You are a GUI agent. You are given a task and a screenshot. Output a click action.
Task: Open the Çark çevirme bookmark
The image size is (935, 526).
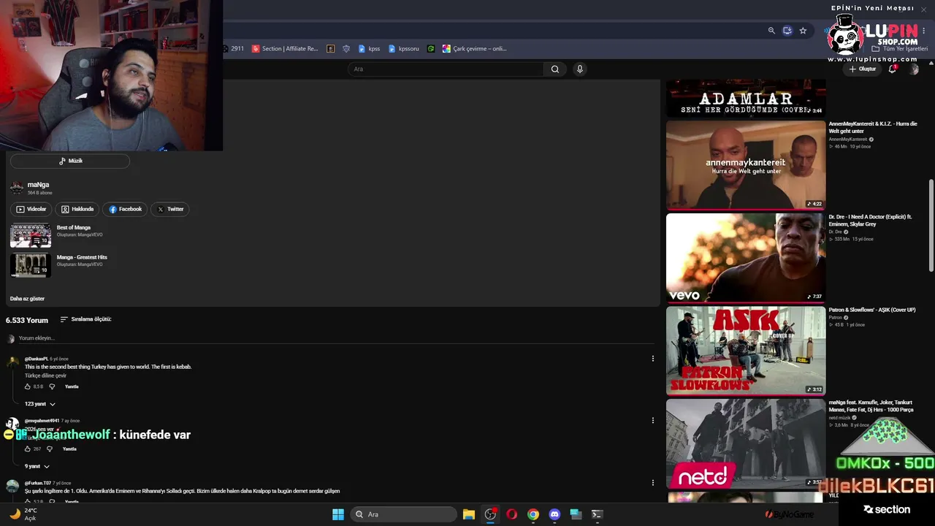point(474,49)
